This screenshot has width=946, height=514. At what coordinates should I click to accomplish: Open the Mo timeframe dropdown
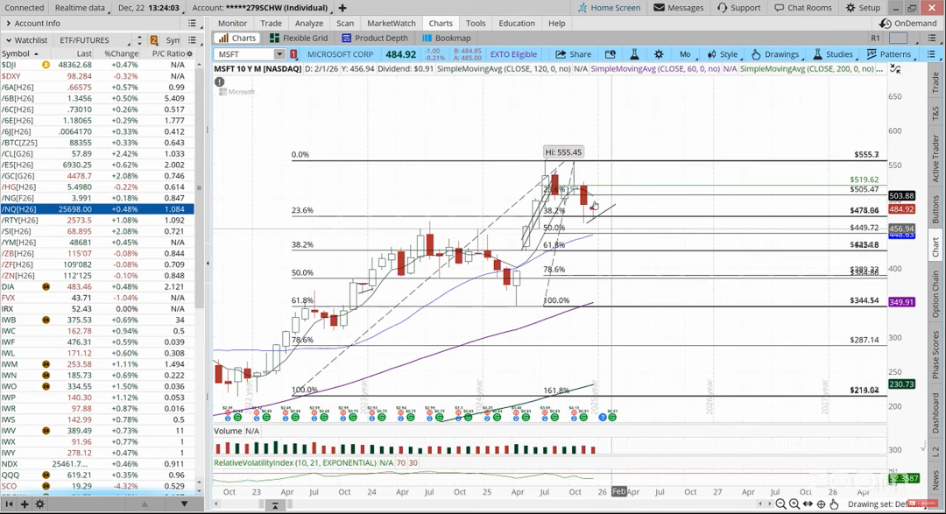[x=688, y=54]
